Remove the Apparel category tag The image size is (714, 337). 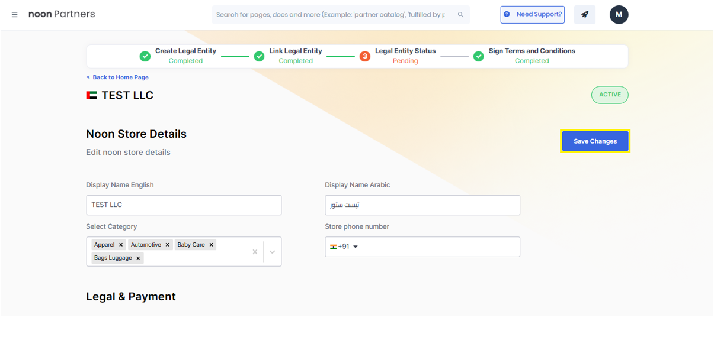121,245
